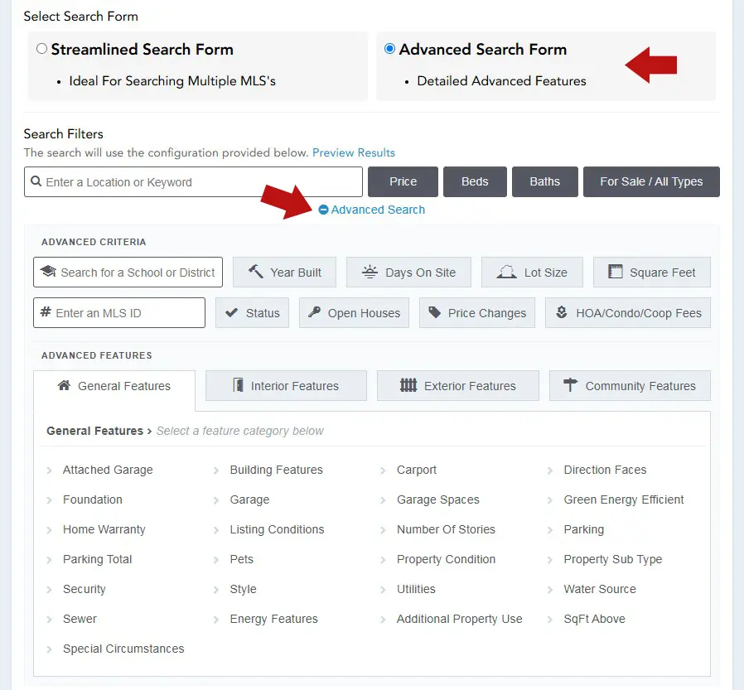
Task: Open the Price filter dropdown
Action: [x=403, y=181]
